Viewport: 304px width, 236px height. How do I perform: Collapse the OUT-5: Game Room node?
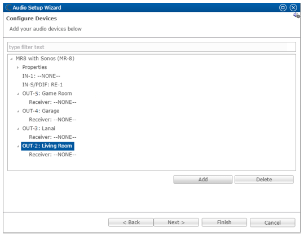(18, 94)
